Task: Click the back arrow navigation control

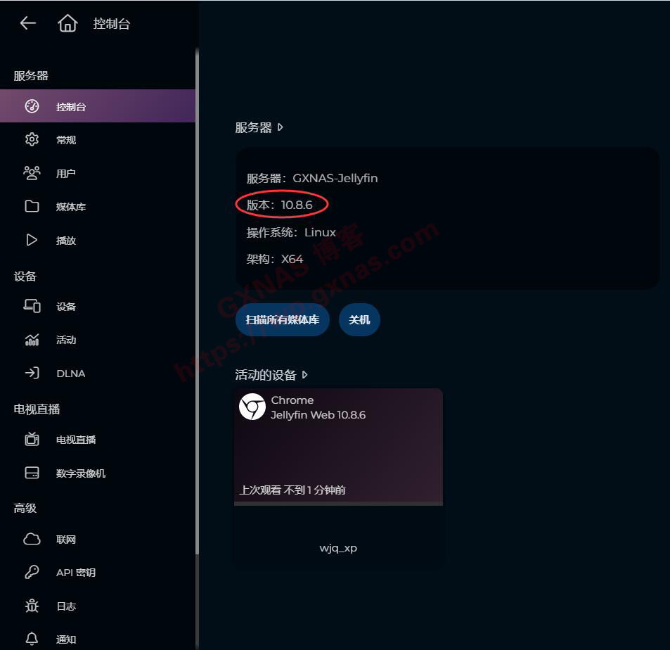Action: (27, 23)
